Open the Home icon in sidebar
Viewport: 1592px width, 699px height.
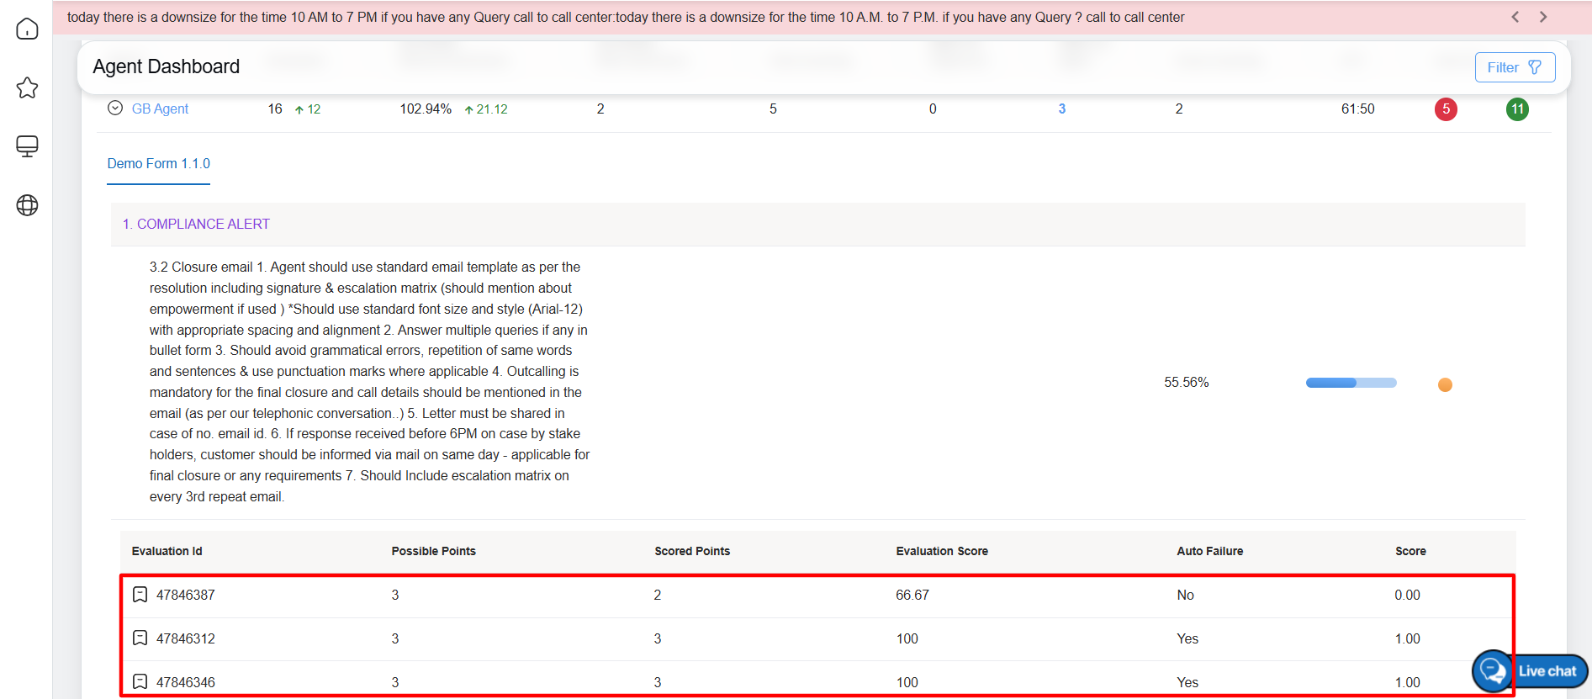(x=27, y=29)
